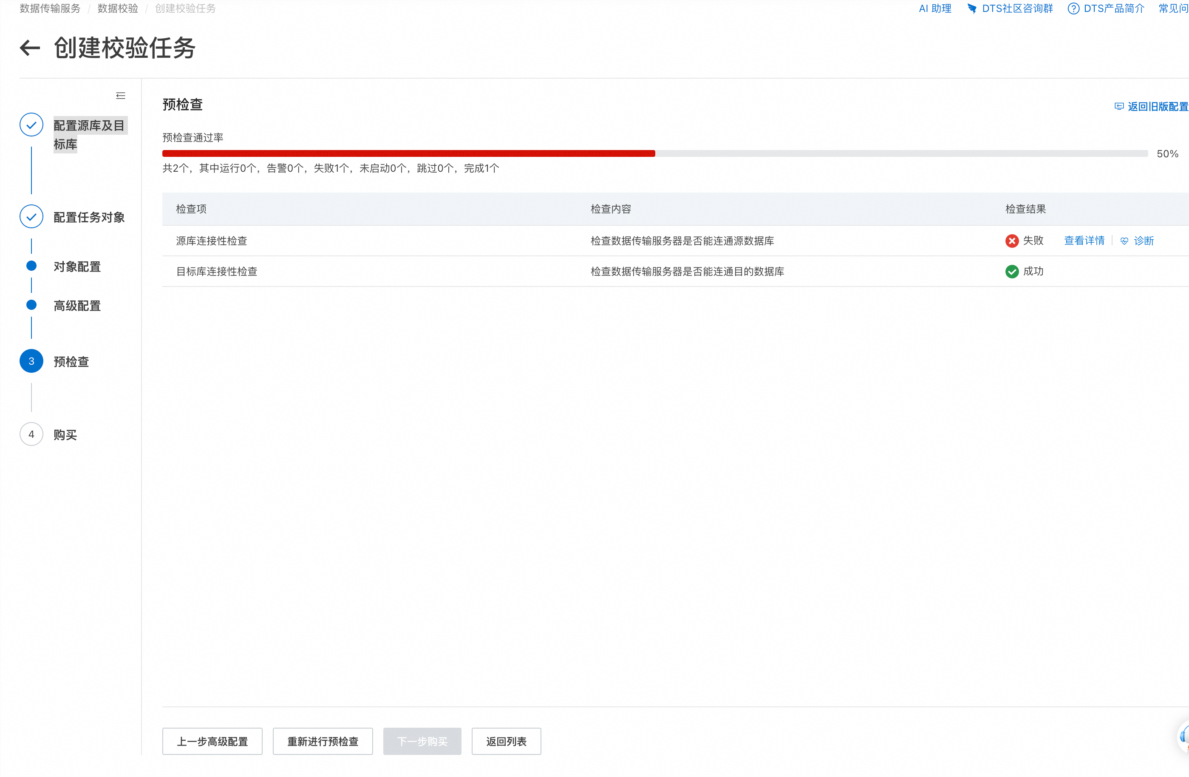Click the back arrow beside 创建校验任务
This screenshot has height=777, width=1189.
pyautogui.click(x=30, y=48)
